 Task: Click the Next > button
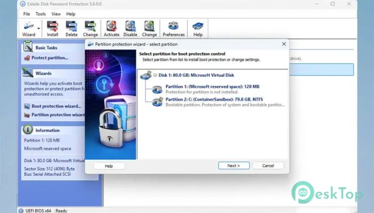[234, 166]
